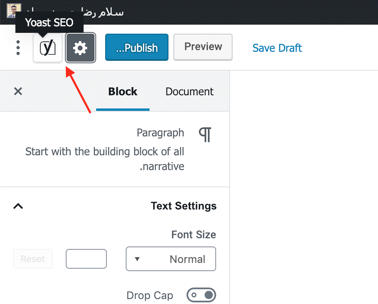Click the Reset font size button
Screen dimensions: 378x304
(33, 259)
